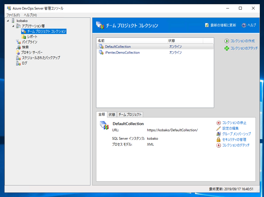Viewport: 264px width, 197px height.
Task: Open the プロキシ サーバー tree item
Action: (x=32, y=52)
